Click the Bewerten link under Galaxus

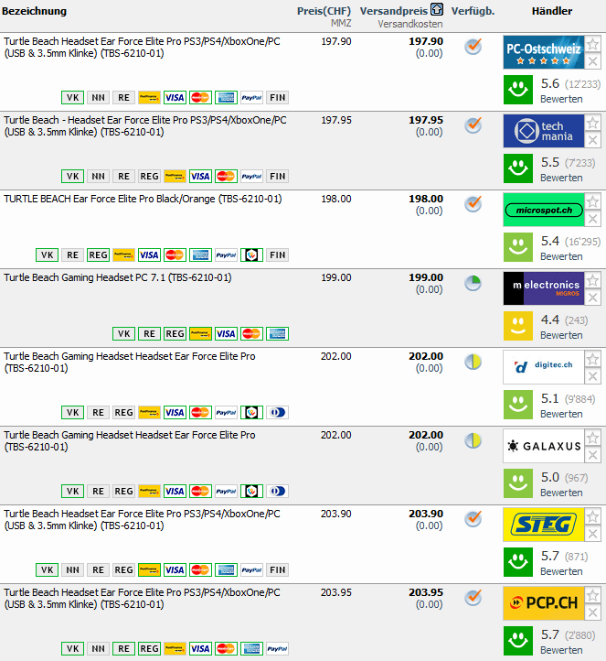[x=560, y=493]
